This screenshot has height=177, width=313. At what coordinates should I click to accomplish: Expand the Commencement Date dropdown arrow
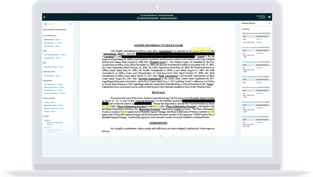coord(60,55)
